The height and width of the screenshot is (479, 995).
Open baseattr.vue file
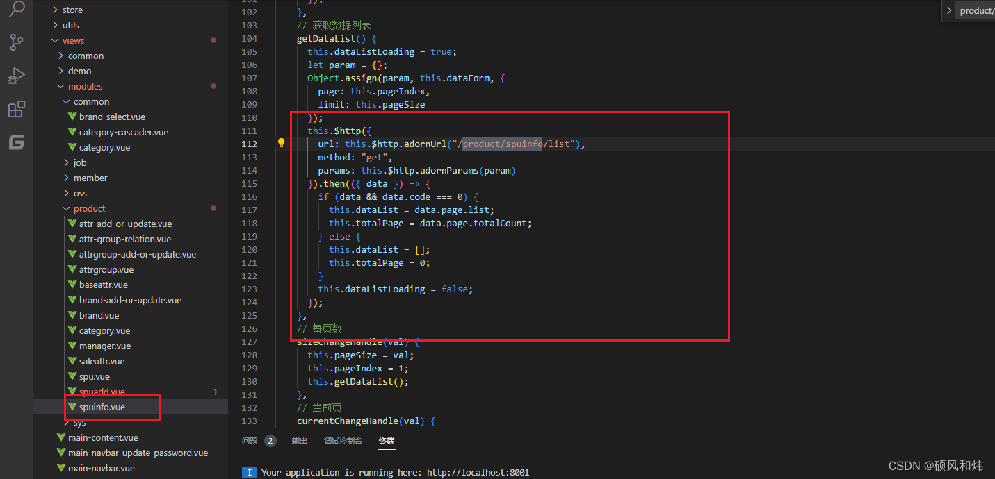104,285
